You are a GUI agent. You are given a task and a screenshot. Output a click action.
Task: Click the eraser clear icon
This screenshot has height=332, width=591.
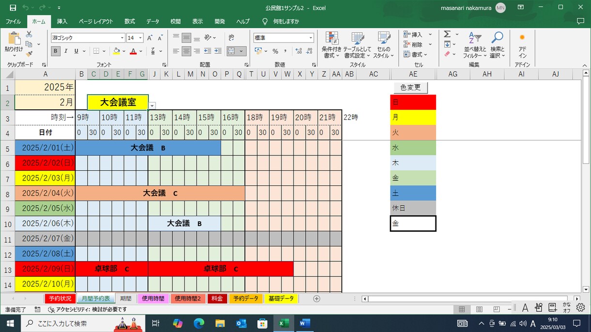[447, 54]
